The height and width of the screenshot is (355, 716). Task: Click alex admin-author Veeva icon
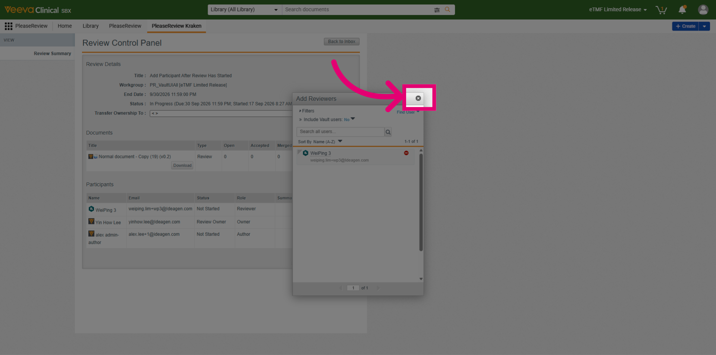91,234
